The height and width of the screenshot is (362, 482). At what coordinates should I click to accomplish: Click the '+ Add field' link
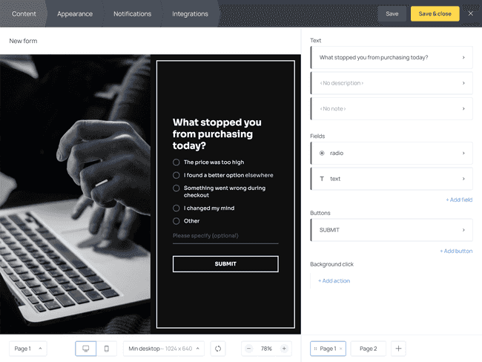pos(459,200)
